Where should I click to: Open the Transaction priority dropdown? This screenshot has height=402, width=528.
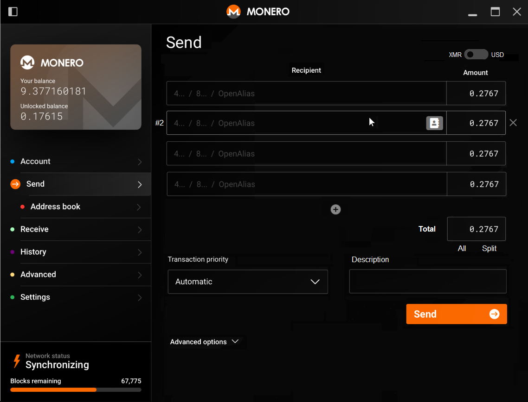[248, 282]
